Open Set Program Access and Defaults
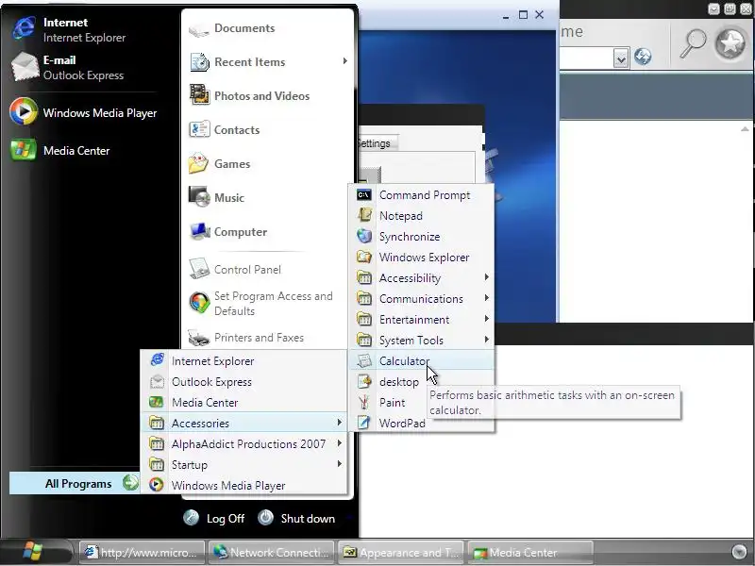 (x=260, y=303)
